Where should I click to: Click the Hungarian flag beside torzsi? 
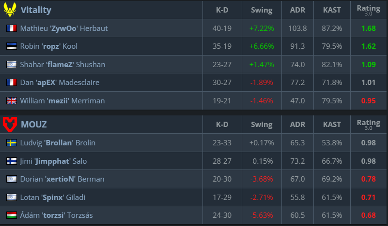point(12,215)
